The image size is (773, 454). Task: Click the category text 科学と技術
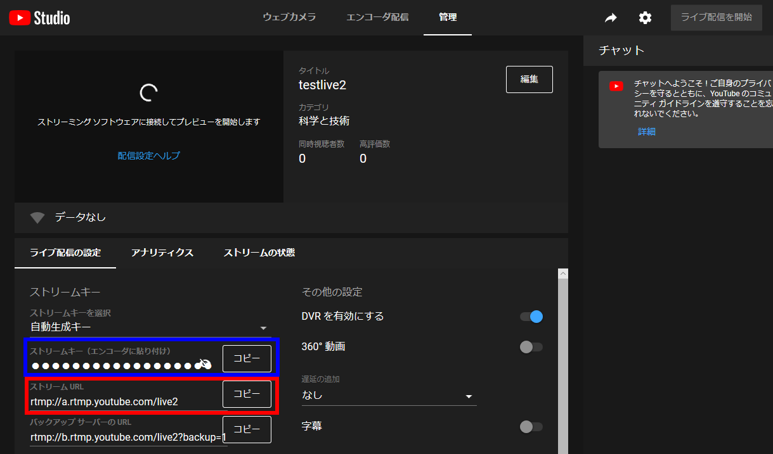[324, 121]
